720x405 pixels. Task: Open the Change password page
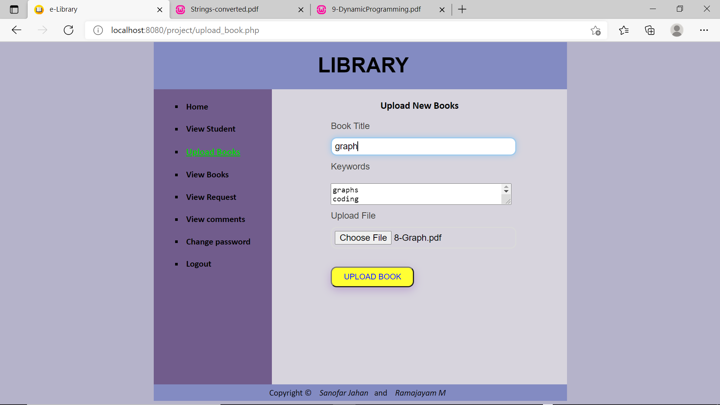click(x=218, y=241)
